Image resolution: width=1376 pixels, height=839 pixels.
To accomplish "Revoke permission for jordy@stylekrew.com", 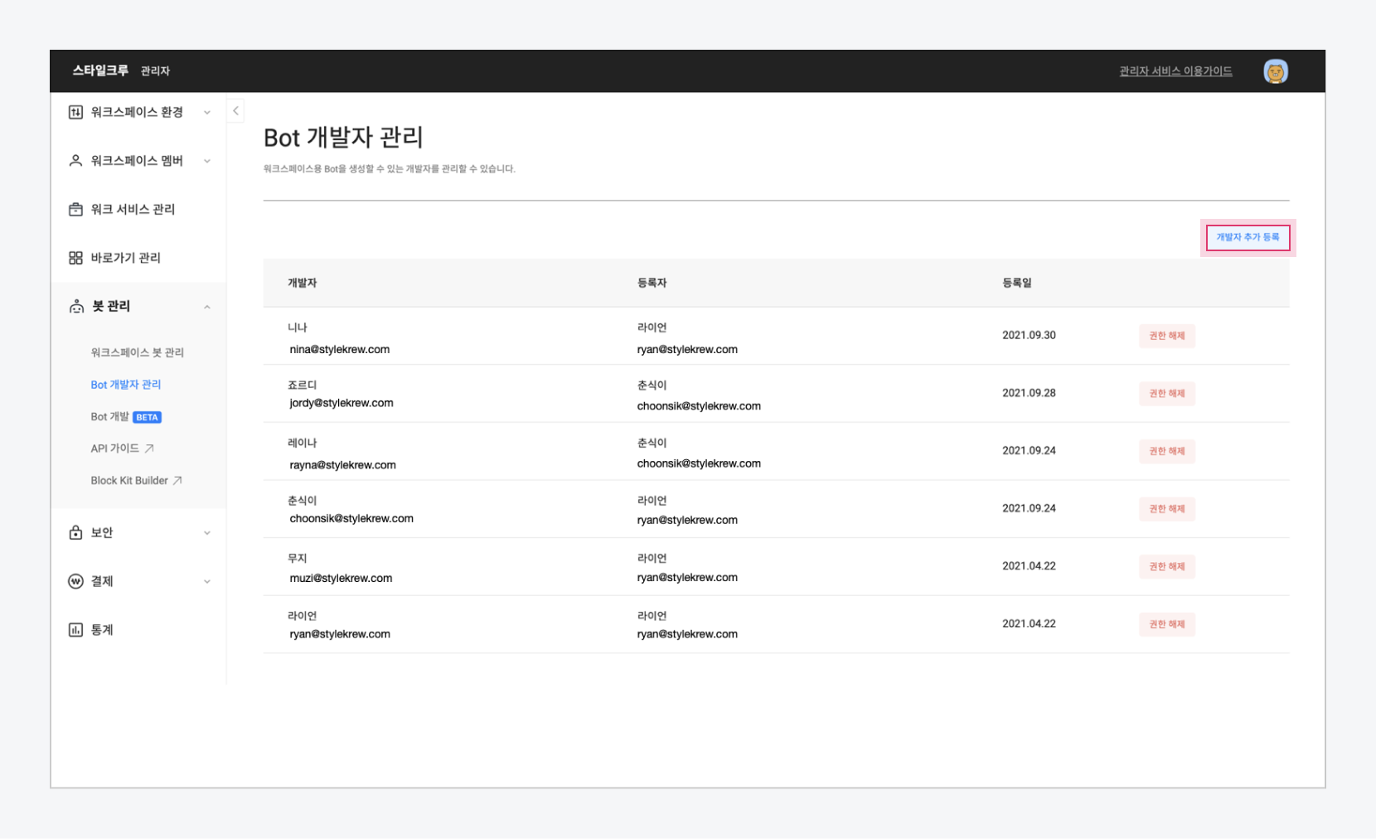I will 1166,393.
